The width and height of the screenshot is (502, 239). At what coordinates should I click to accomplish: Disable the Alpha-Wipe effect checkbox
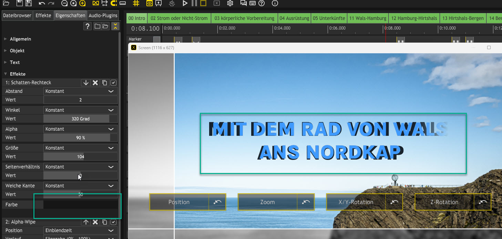113,222
